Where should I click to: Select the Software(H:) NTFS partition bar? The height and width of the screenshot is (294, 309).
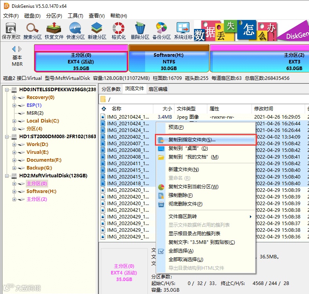[x=169, y=58]
